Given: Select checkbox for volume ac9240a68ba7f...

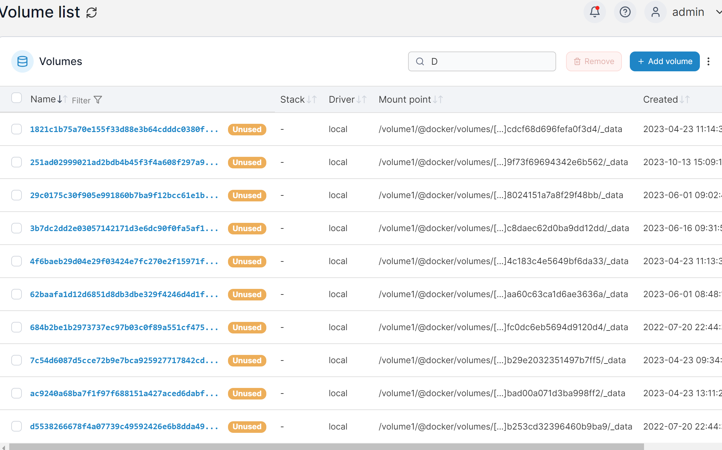Looking at the screenshot, I should coord(17,393).
